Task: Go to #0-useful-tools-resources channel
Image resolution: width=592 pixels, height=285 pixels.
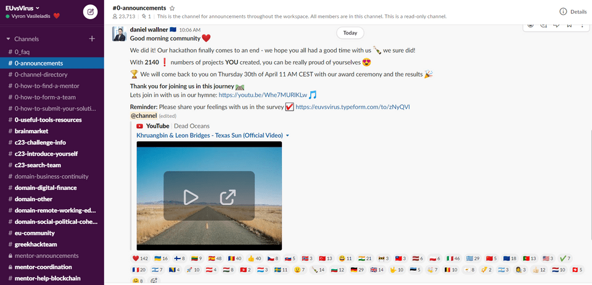Action: [52, 120]
